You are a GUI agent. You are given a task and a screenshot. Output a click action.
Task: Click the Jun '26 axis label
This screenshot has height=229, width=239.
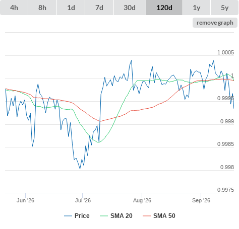pyautogui.click(x=25, y=200)
